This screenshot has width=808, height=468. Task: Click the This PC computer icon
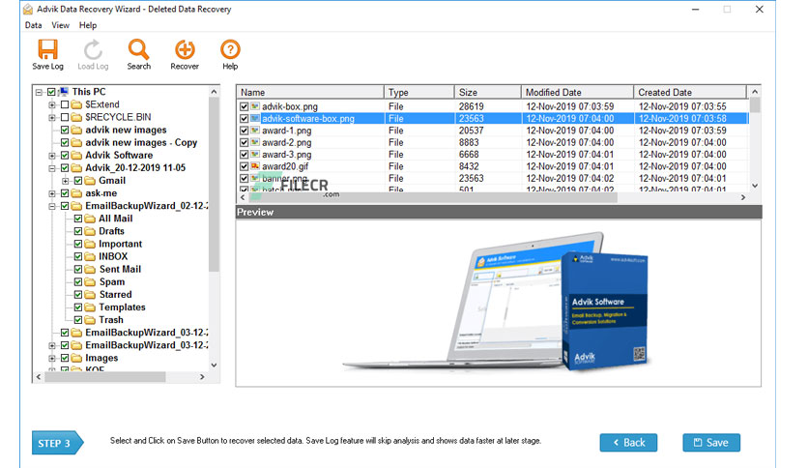64,92
